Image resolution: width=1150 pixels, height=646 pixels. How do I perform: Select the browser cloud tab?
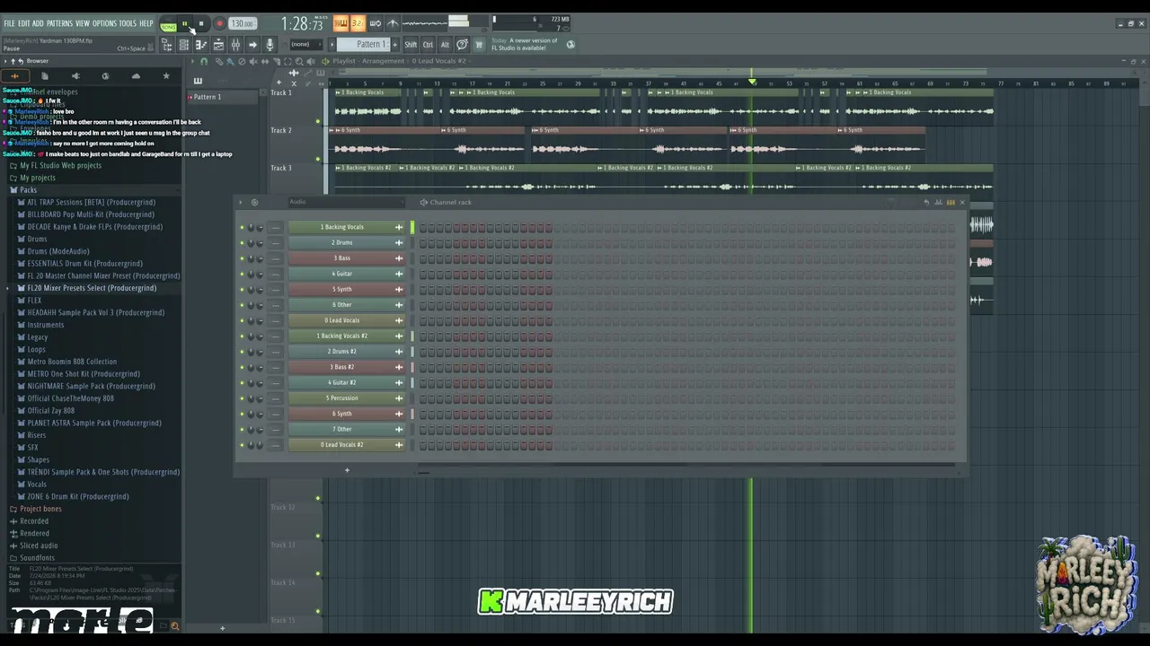(136, 76)
